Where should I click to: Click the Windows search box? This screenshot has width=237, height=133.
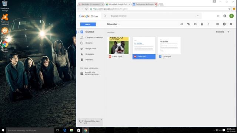[30, 130]
